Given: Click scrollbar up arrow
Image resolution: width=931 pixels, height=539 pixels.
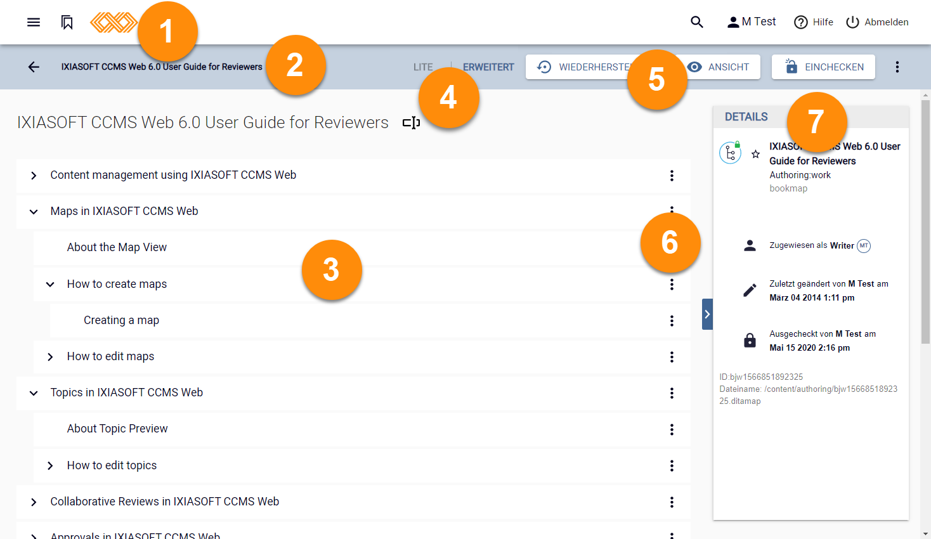Looking at the screenshot, I should [x=926, y=94].
